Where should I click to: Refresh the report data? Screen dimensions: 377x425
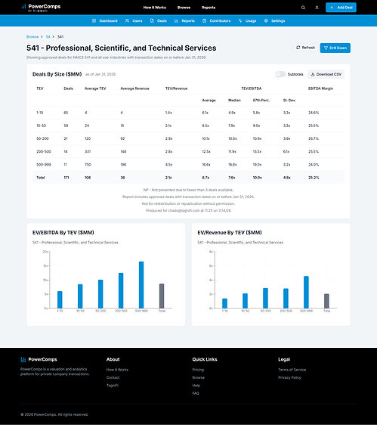coord(305,48)
